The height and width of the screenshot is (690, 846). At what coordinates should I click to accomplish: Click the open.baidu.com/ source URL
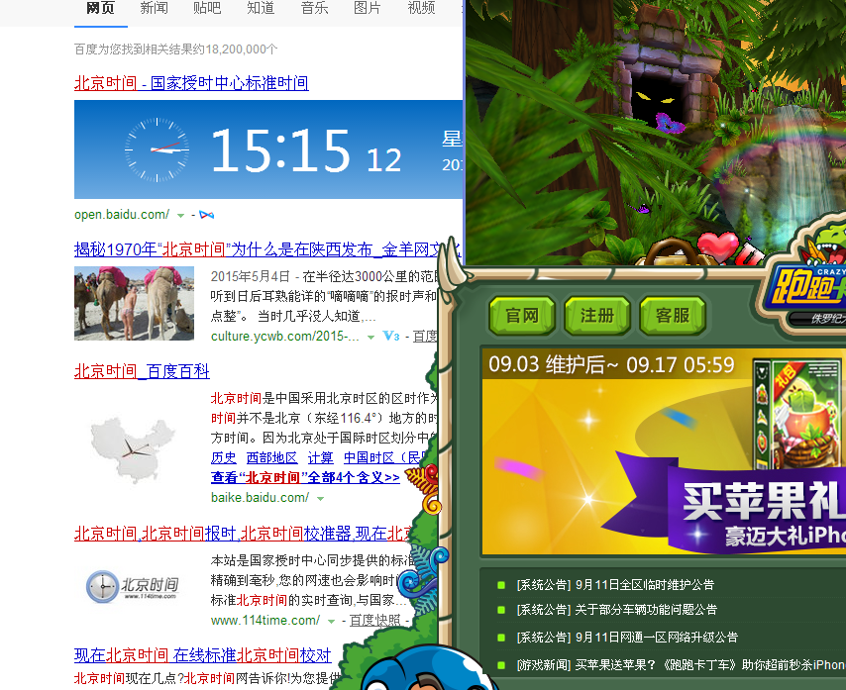coord(122,215)
